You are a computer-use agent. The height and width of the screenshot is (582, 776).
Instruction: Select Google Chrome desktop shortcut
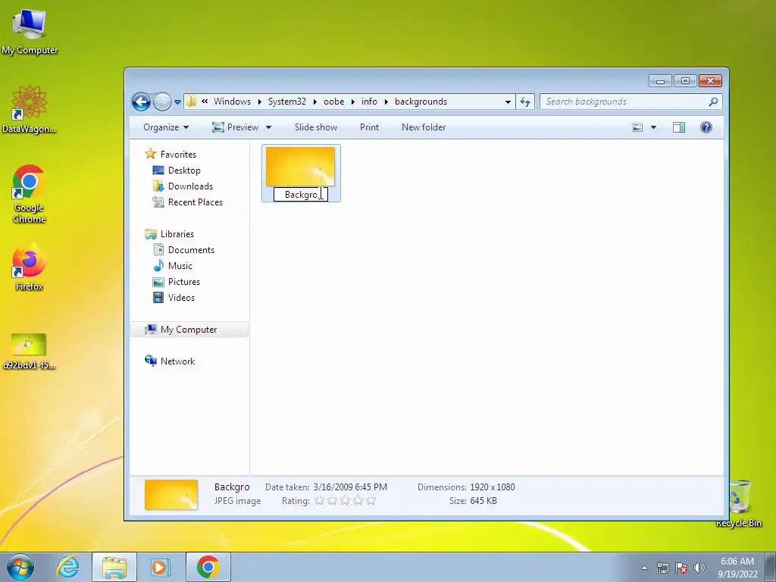30,194
